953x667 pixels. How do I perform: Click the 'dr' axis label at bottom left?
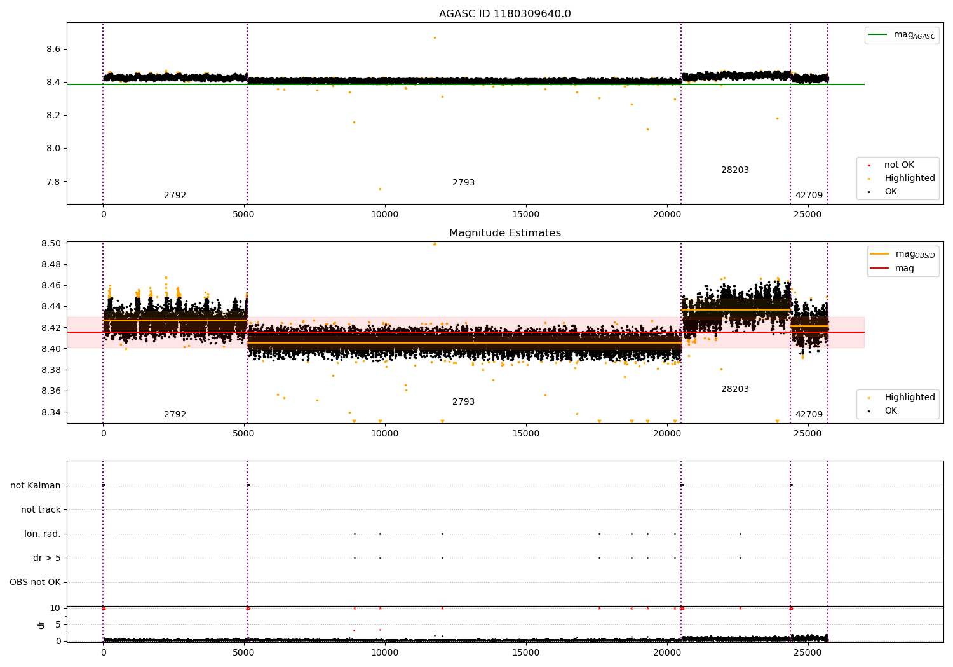click(x=41, y=624)
